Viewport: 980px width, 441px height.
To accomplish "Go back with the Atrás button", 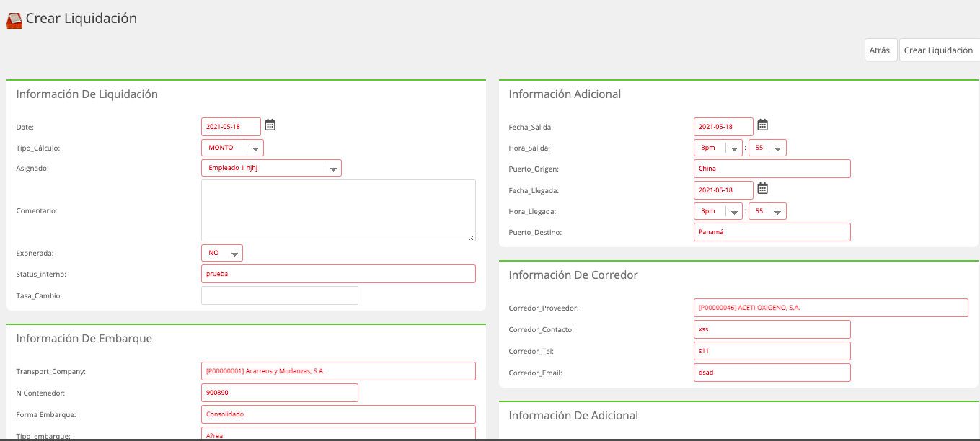I will tap(880, 50).
